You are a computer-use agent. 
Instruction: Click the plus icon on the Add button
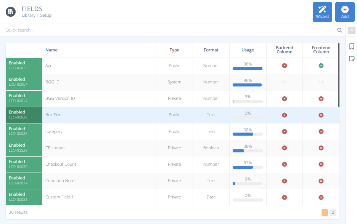pyautogui.click(x=345, y=9)
